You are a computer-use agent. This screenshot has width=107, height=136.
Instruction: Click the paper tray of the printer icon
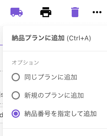pos(46,15)
